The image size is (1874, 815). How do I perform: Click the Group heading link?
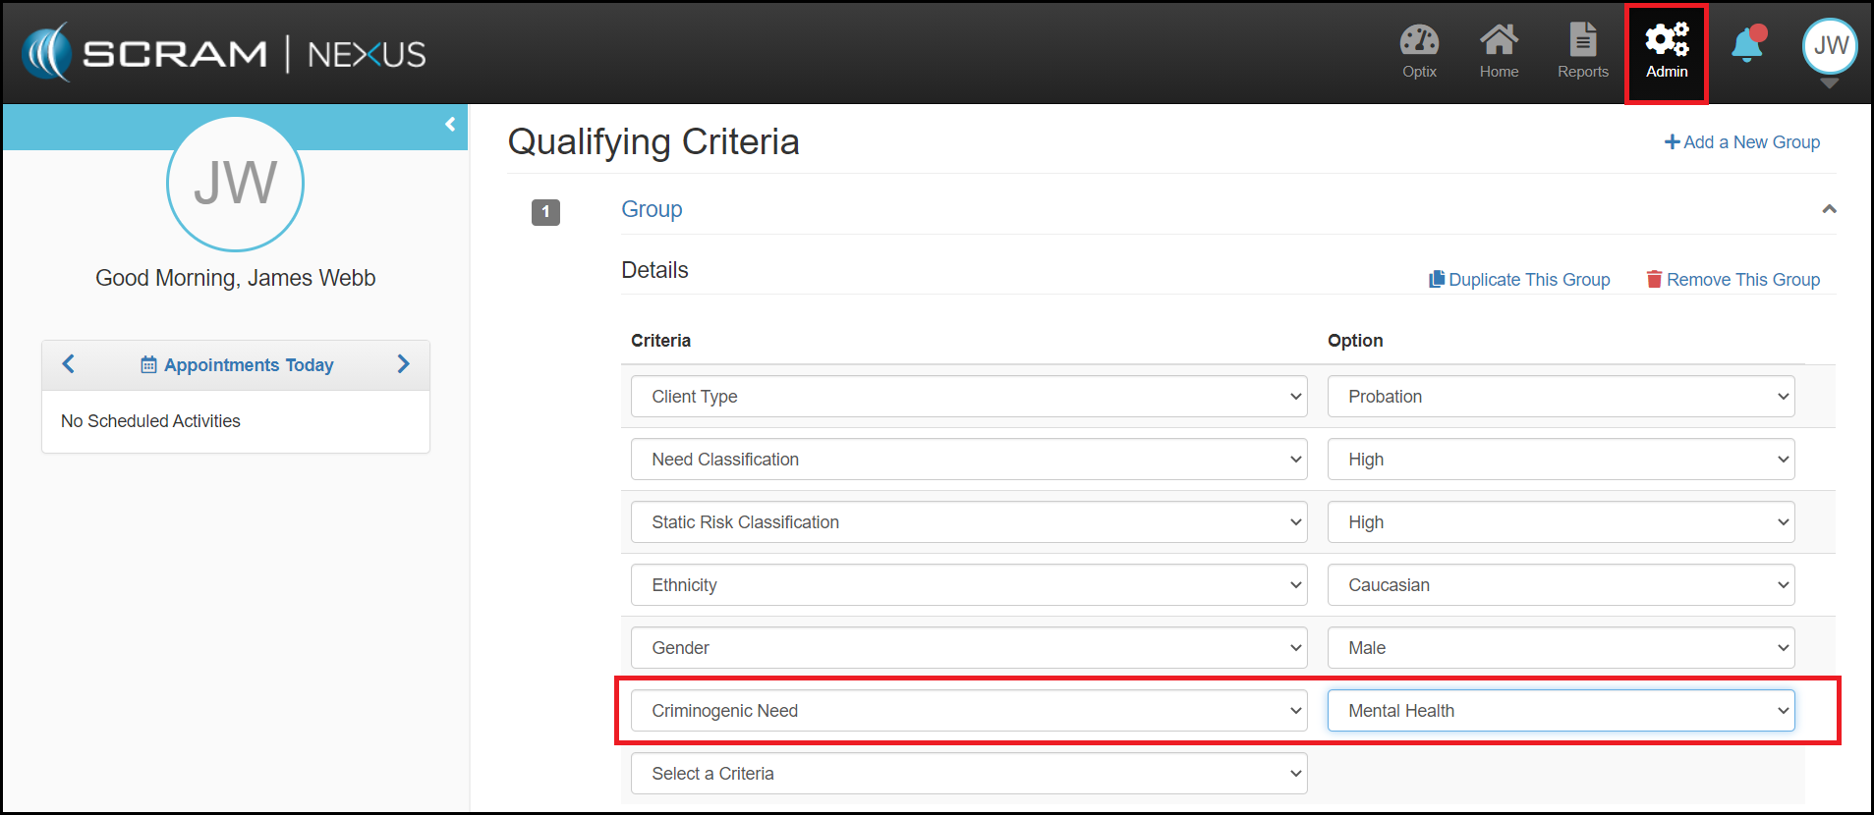point(652,209)
